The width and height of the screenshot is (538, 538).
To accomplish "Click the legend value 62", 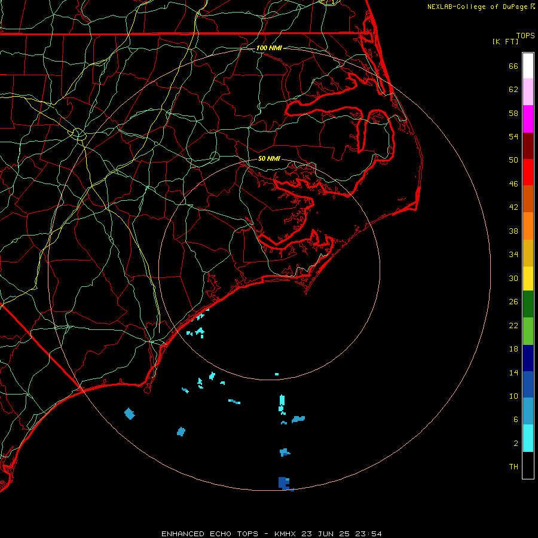I will [x=513, y=90].
